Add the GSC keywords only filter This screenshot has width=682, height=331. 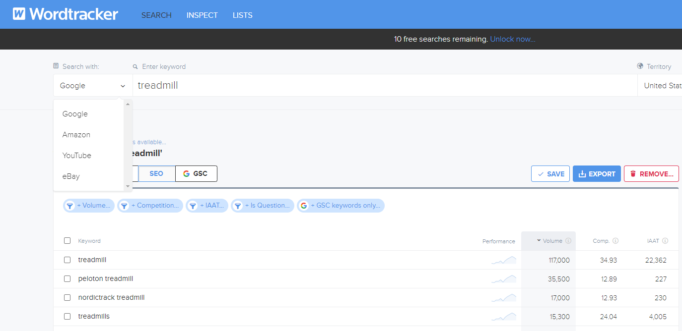coord(341,206)
